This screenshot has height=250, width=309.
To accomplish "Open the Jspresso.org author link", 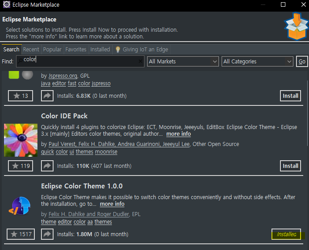I will tap(63, 76).
